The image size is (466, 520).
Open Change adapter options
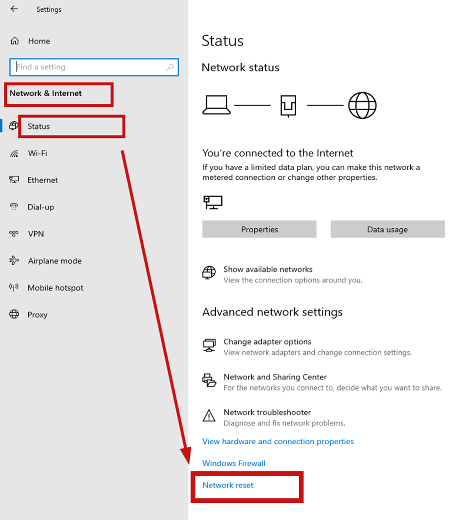[x=267, y=342]
